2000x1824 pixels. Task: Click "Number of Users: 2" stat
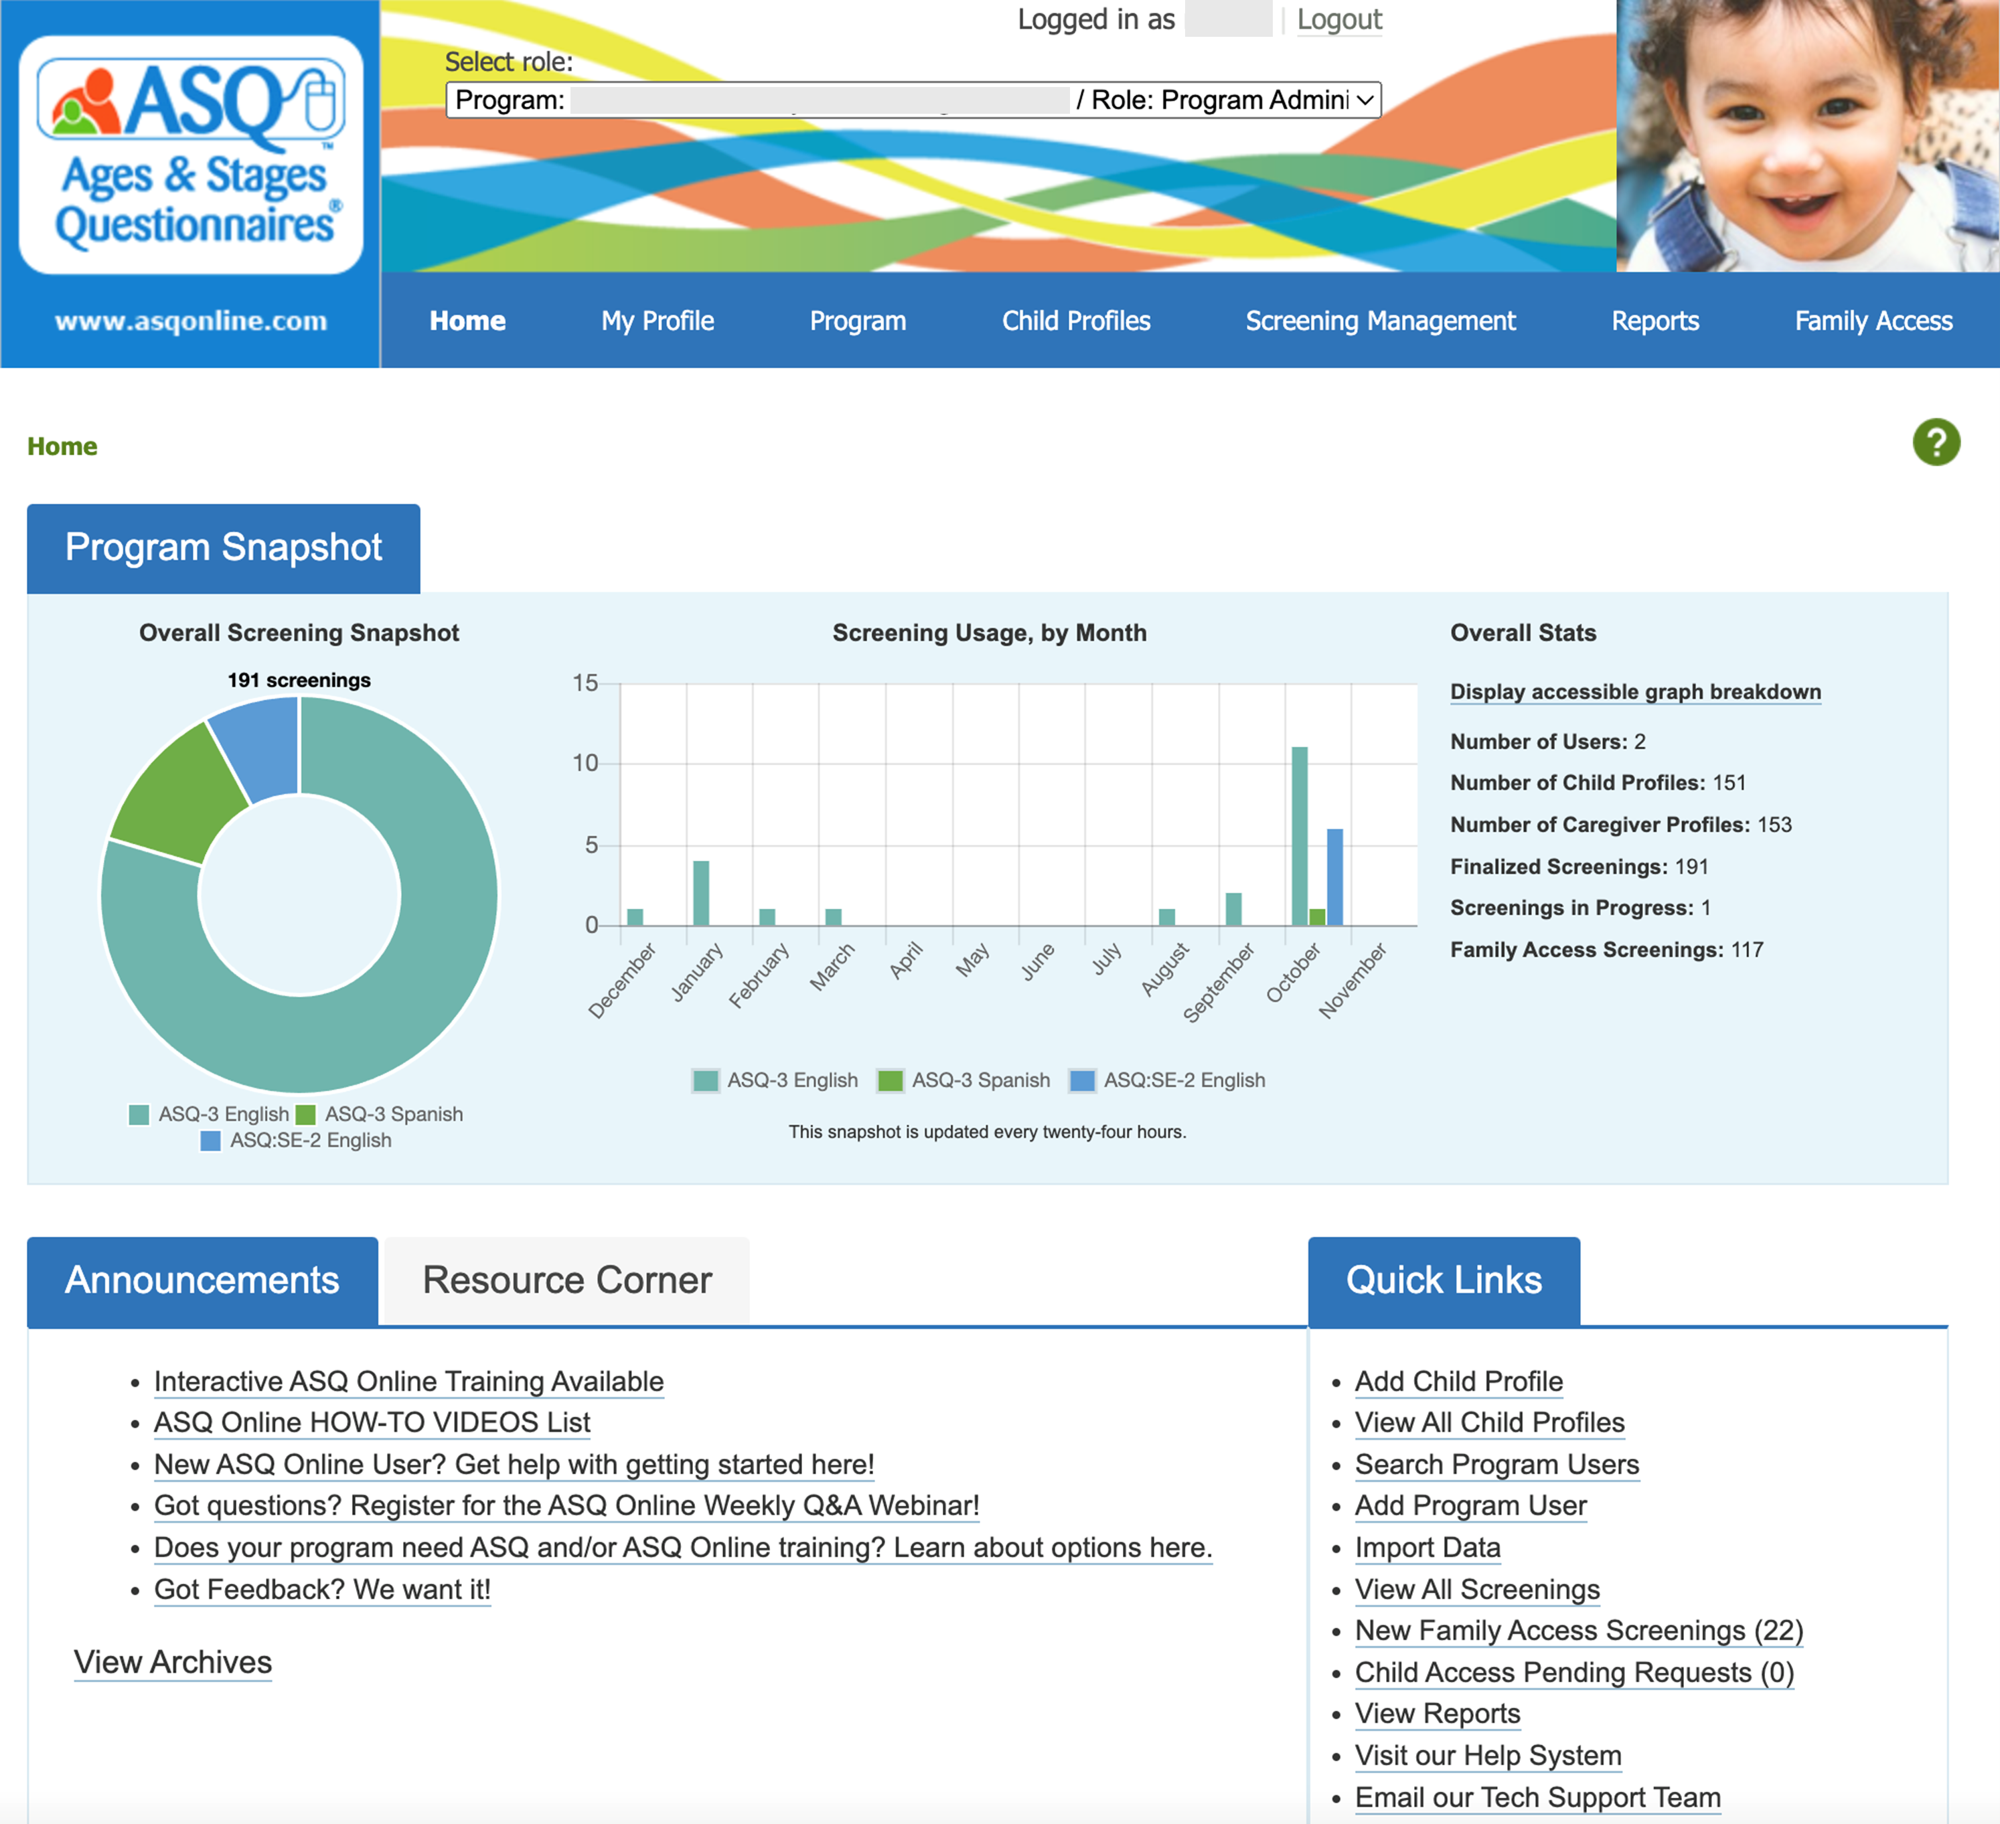(1547, 742)
